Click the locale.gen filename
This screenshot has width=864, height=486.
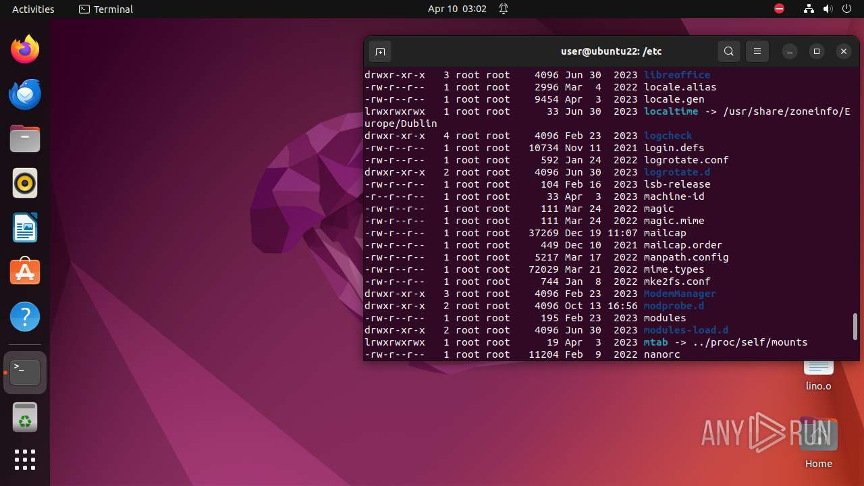click(x=674, y=99)
